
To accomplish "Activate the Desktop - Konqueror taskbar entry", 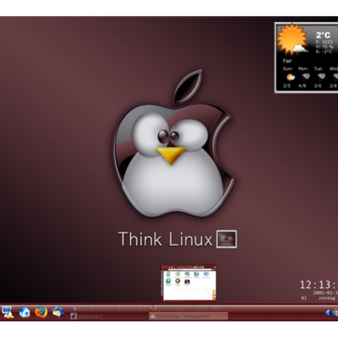I will point(188,316).
